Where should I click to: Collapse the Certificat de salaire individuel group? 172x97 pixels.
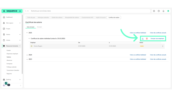point(29,39)
